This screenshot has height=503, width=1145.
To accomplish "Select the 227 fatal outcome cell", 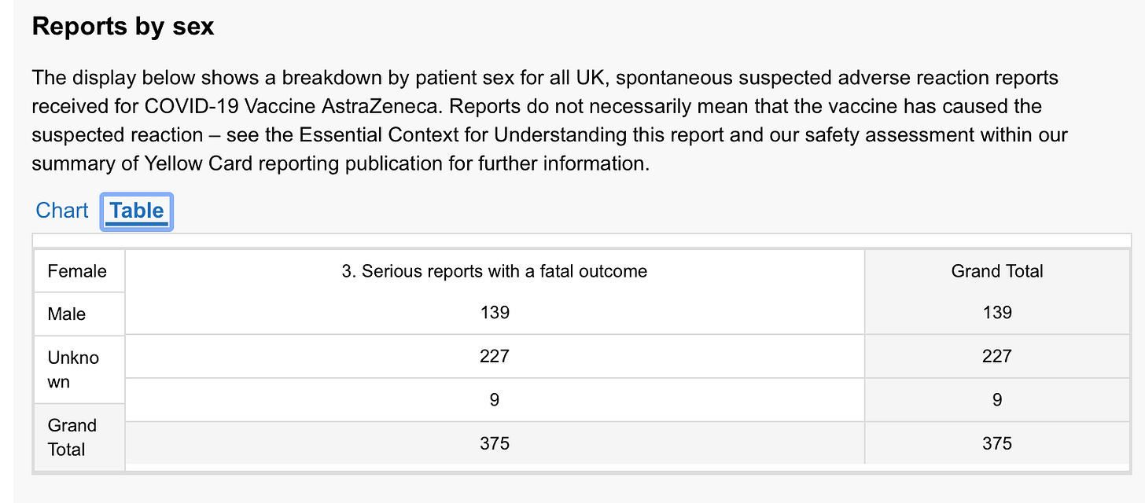I will (x=495, y=356).
